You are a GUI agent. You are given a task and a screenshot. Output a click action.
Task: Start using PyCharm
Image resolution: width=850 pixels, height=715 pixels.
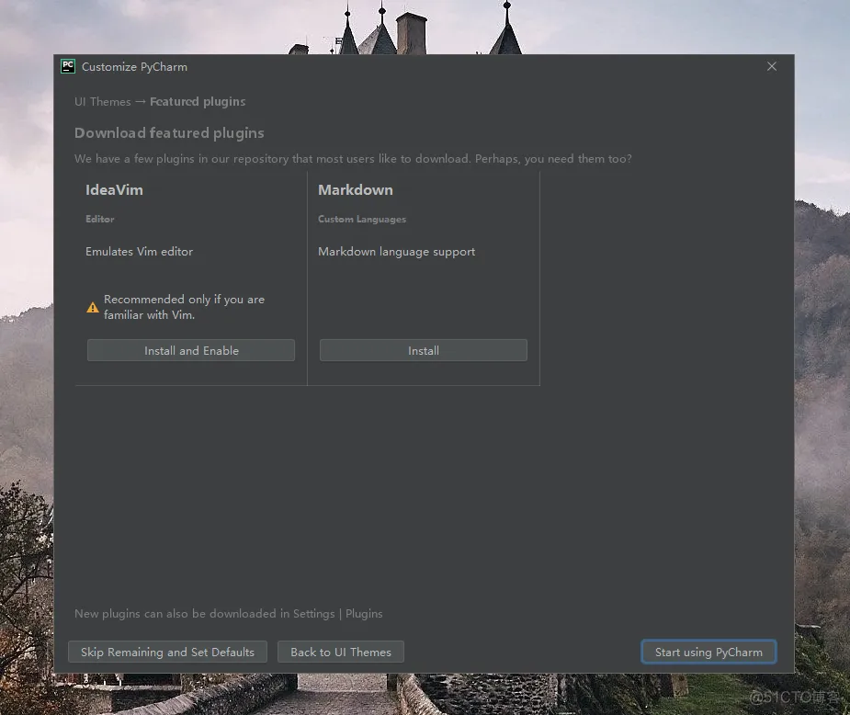[708, 652]
